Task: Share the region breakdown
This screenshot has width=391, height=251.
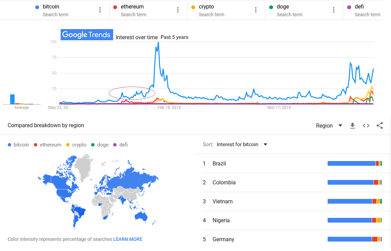Action: pyautogui.click(x=379, y=125)
